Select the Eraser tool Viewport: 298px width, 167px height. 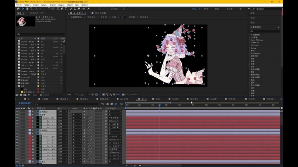point(79,9)
